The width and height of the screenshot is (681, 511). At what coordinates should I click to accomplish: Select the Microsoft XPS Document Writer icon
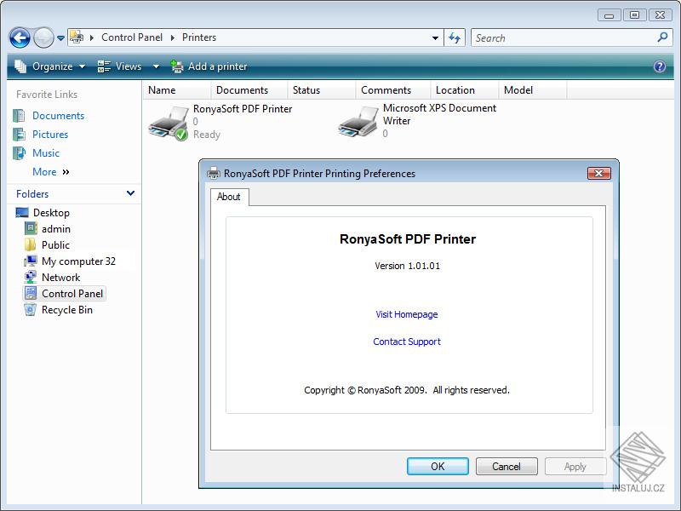[358, 121]
